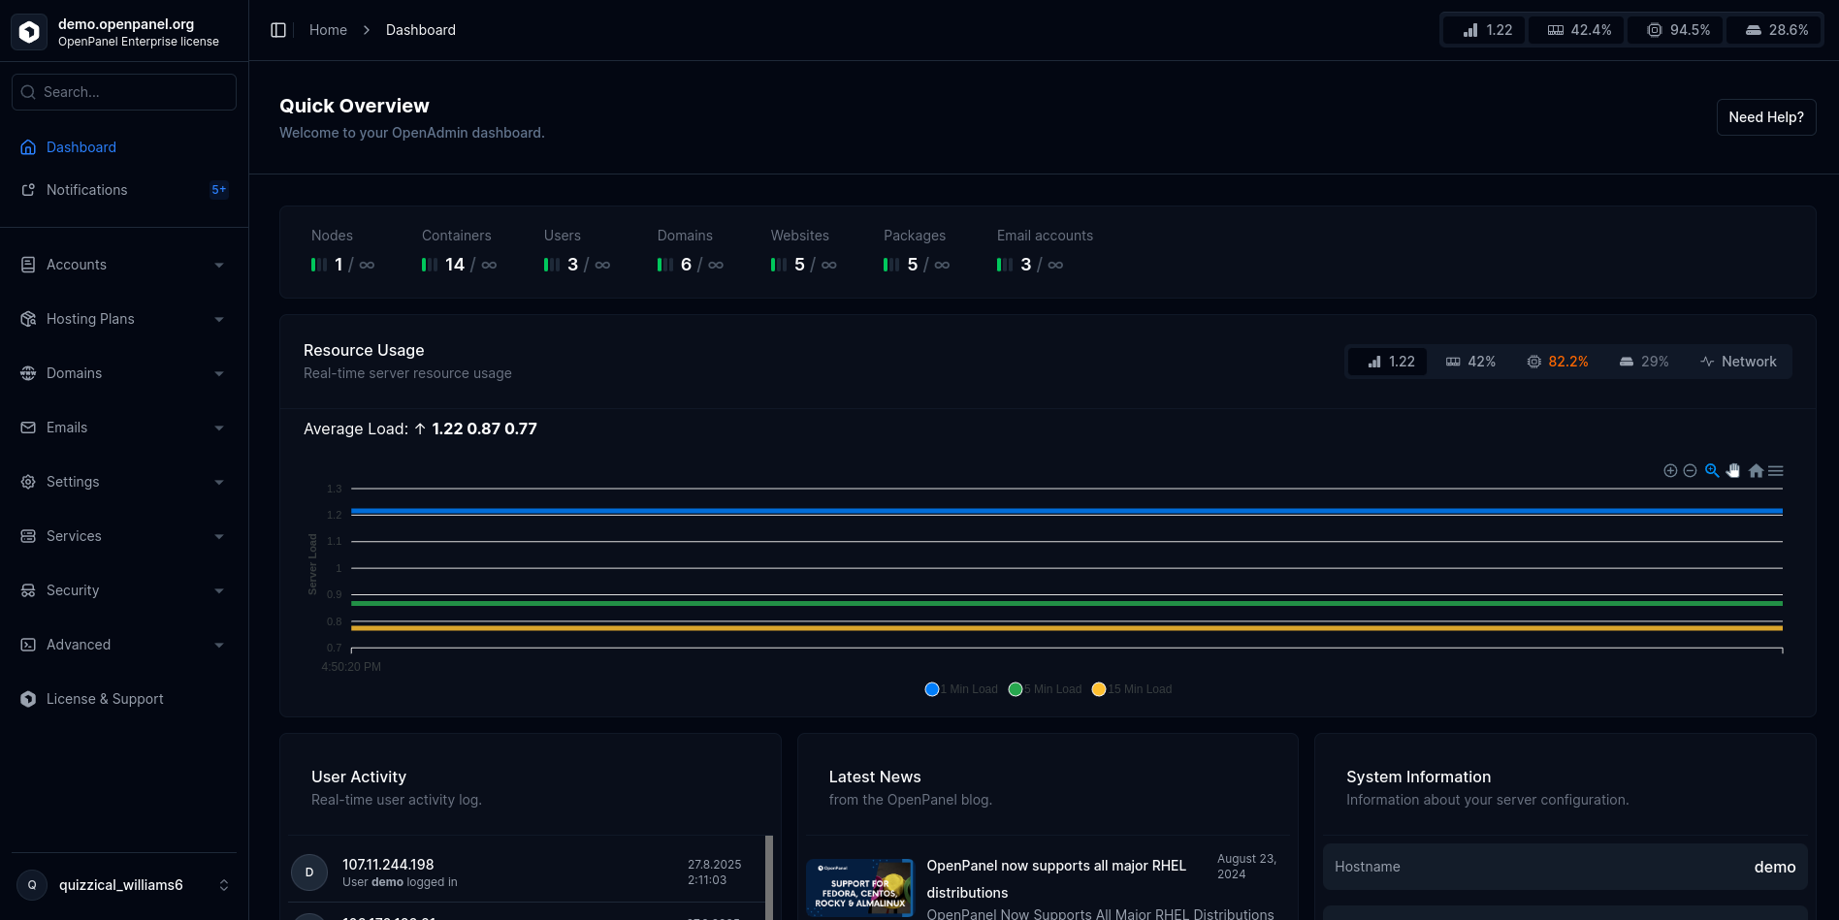Click the License & Support icon
The height and width of the screenshot is (920, 1839).
pyautogui.click(x=28, y=699)
